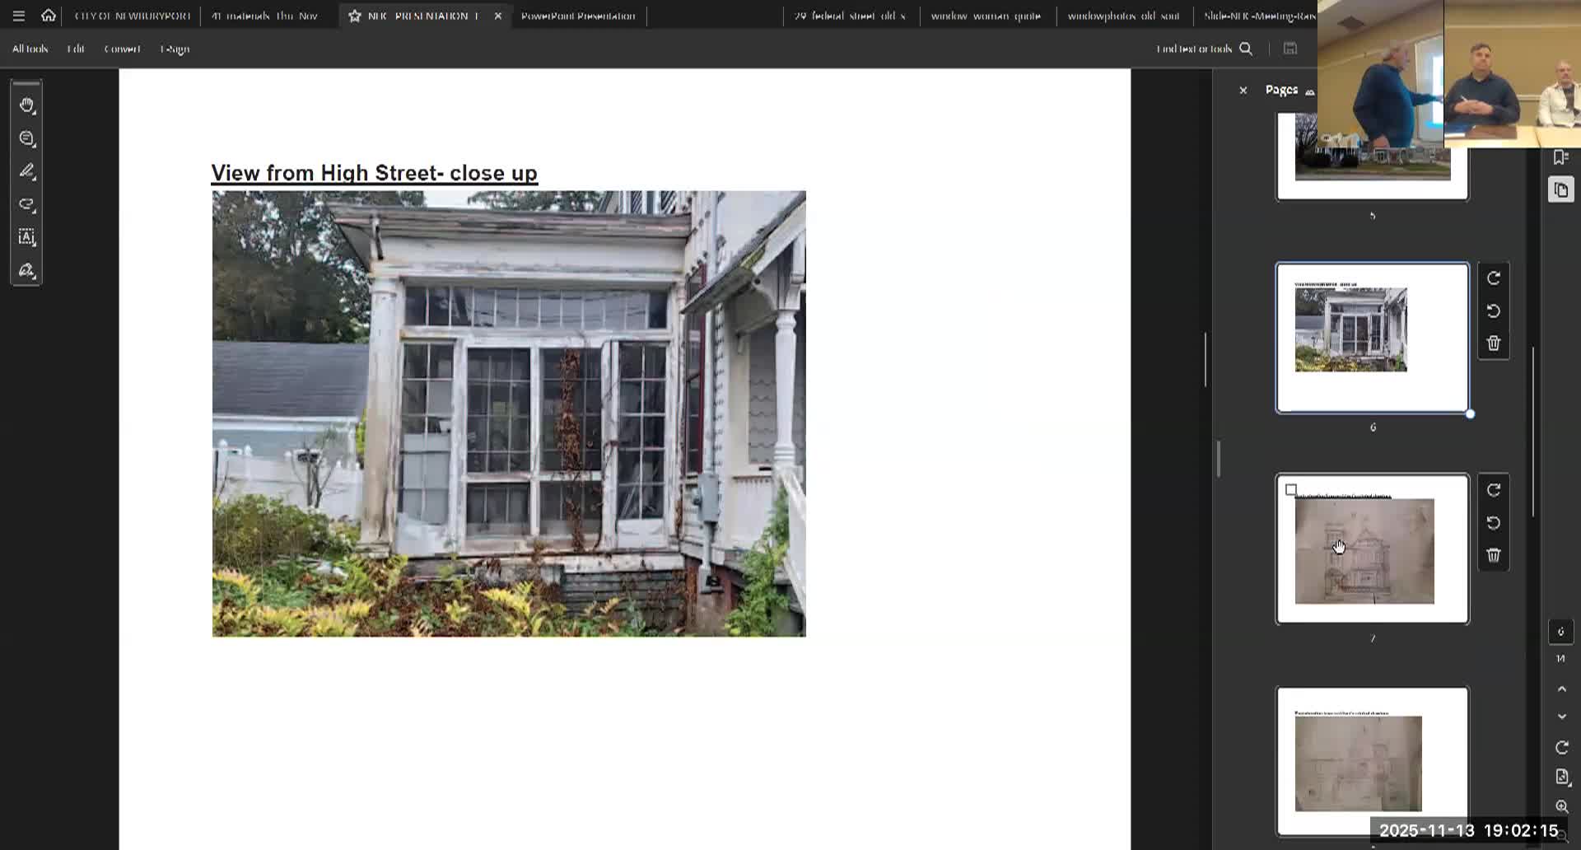Switch to the PowerPoint Presentation tab
The height and width of the screenshot is (850, 1581).
(578, 16)
